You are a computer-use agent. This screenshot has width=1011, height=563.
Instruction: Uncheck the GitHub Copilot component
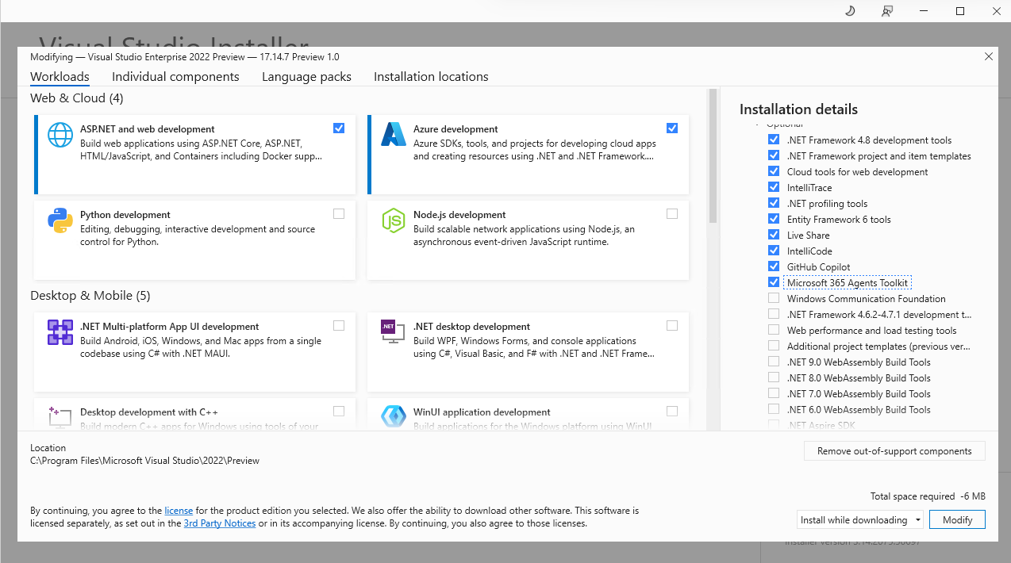[774, 267]
